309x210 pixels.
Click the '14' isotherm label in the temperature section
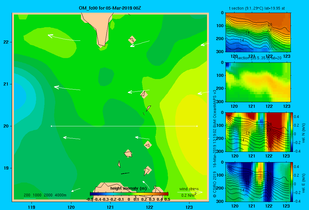[242, 40]
